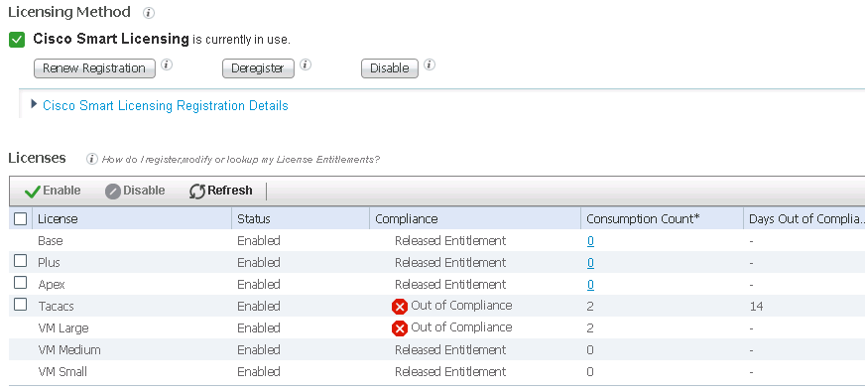Screen dimensions: 865x391
Task: Open Cisco Smart Licensing Registration Details link
Action: [166, 105]
